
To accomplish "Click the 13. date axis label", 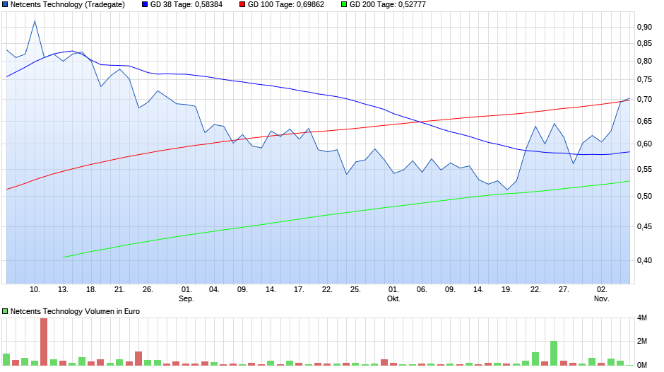I will coord(63,290).
